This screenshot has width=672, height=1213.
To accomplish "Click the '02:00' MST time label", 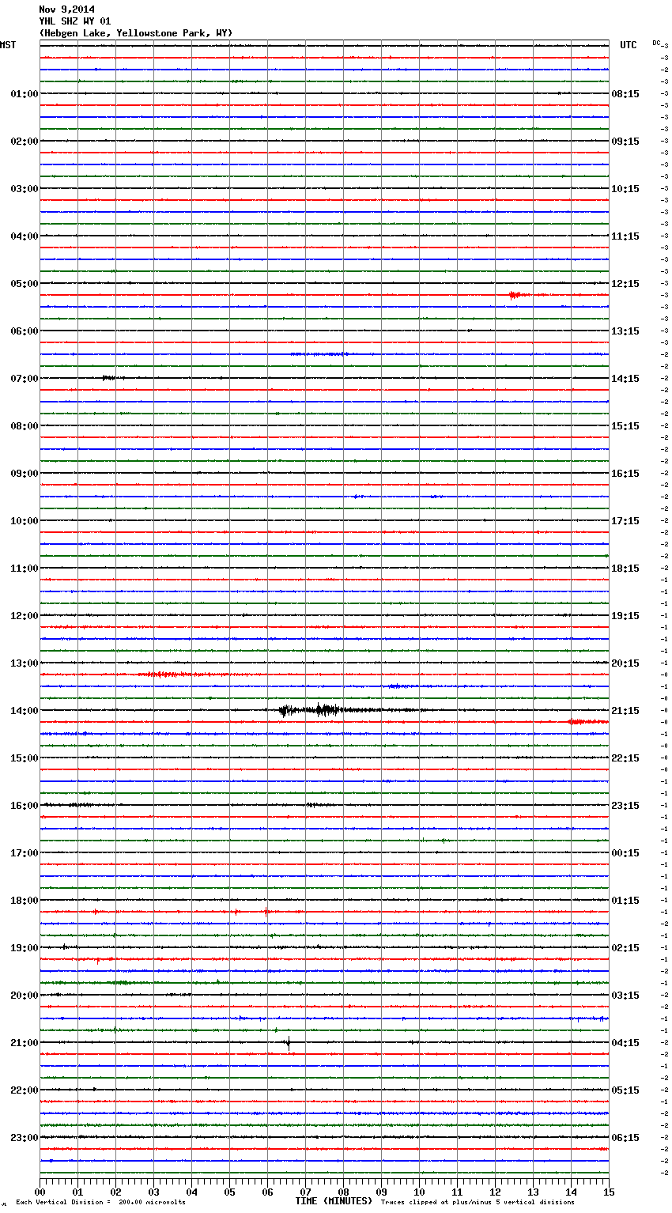I will tap(25, 142).
